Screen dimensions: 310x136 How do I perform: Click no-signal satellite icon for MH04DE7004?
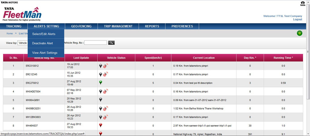[106, 91]
